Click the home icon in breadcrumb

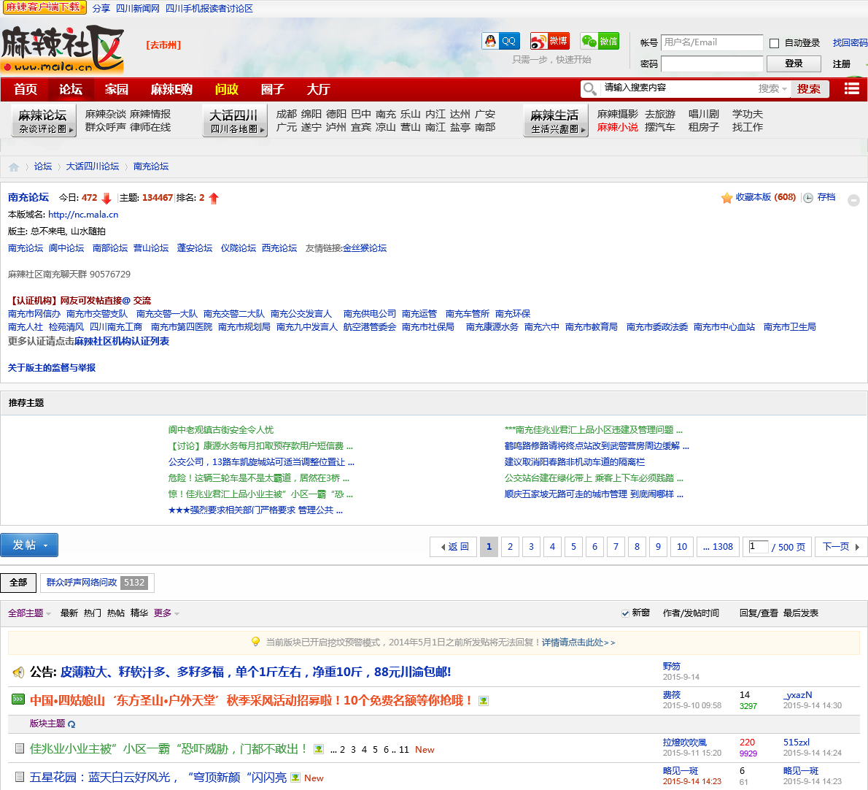click(x=14, y=167)
